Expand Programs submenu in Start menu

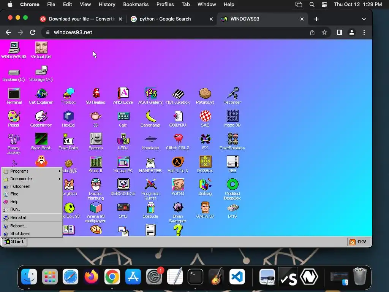pos(32,171)
